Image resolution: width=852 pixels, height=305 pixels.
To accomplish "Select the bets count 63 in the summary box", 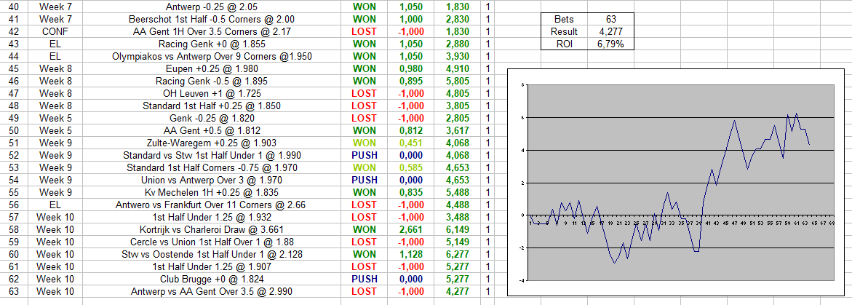I will coord(610,19).
